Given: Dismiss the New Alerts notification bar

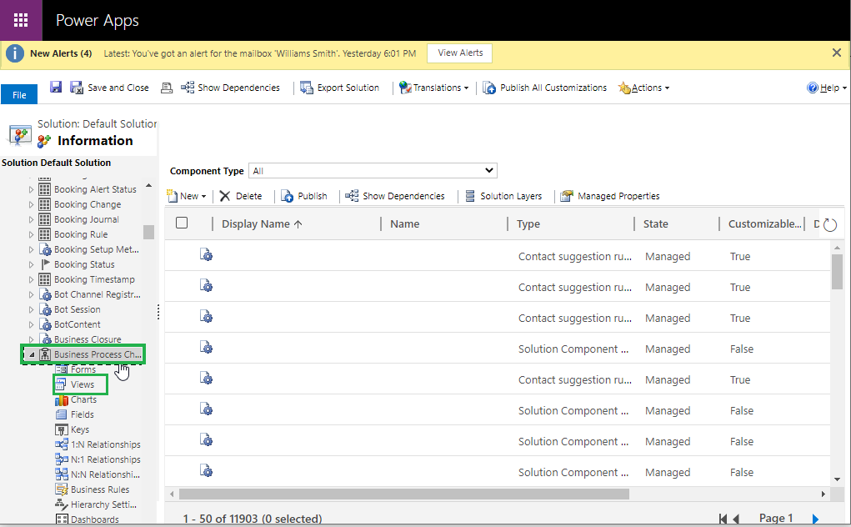Looking at the screenshot, I should click(x=836, y=53).
